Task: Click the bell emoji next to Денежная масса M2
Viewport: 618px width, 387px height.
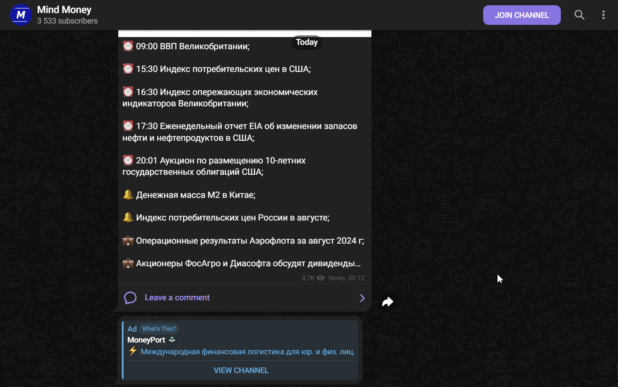Action: click(128, 194)
